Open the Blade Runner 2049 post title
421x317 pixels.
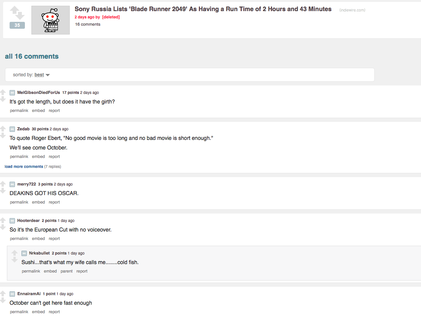(203, 9)
